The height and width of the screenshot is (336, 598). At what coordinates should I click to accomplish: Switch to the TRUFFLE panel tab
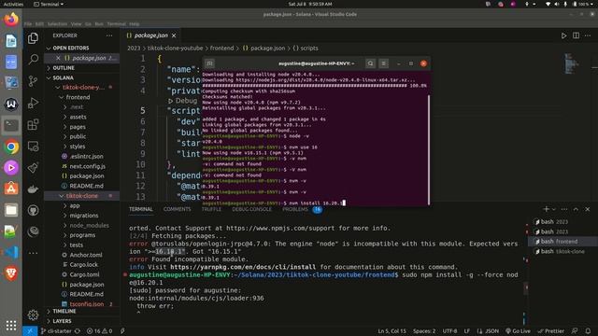click(211, 209)
